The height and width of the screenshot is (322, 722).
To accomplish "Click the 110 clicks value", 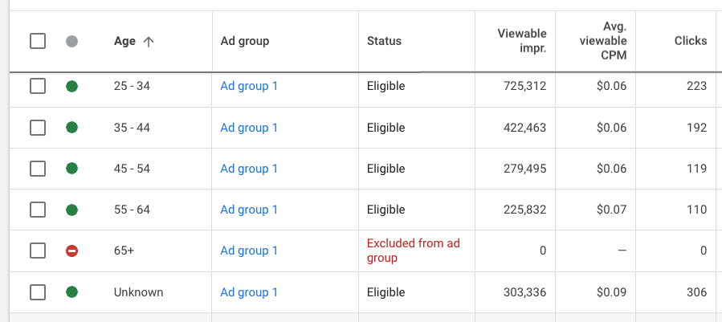I will tap(696, 210).
